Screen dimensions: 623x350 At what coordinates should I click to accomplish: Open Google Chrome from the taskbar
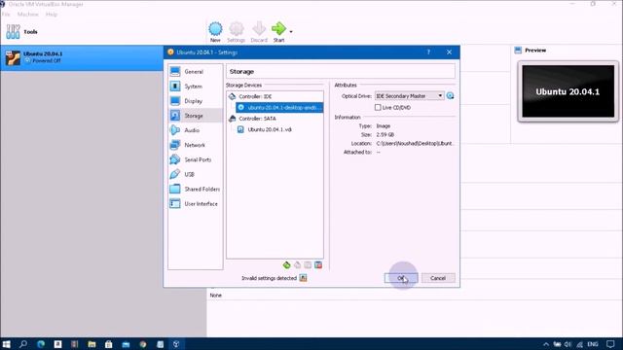(x=143, y=344)
